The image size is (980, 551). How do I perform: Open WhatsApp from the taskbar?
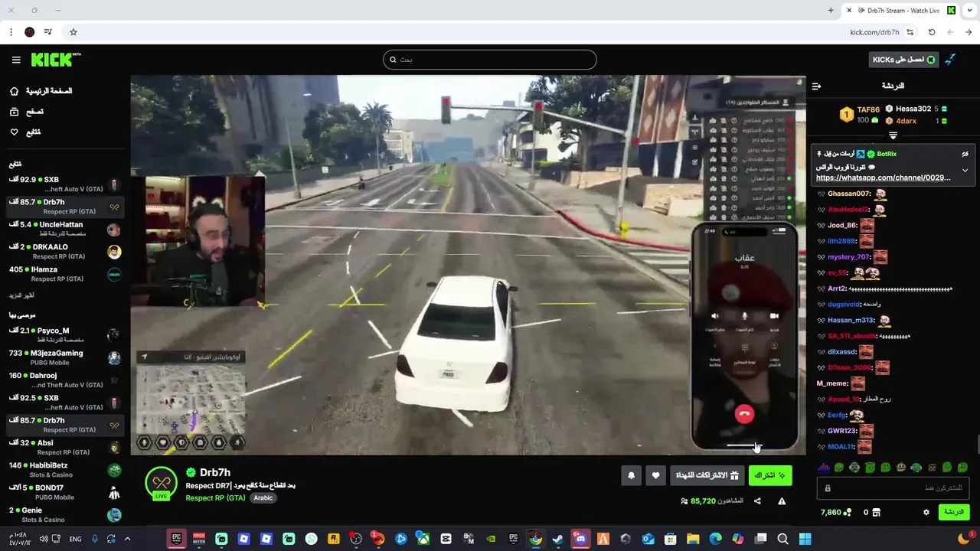coord(311,539)
